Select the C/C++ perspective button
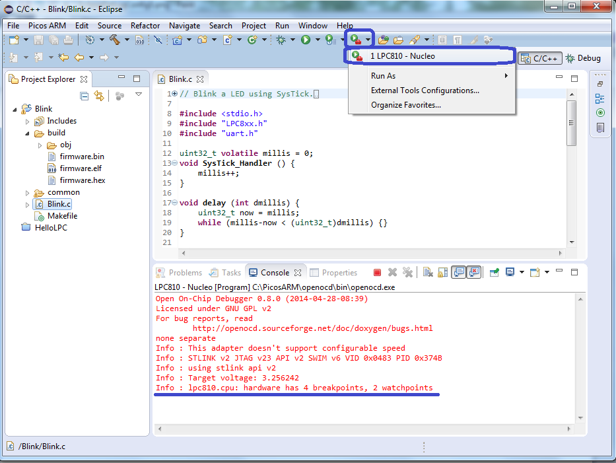Viewport: 616px width, 463px height. 540,59
